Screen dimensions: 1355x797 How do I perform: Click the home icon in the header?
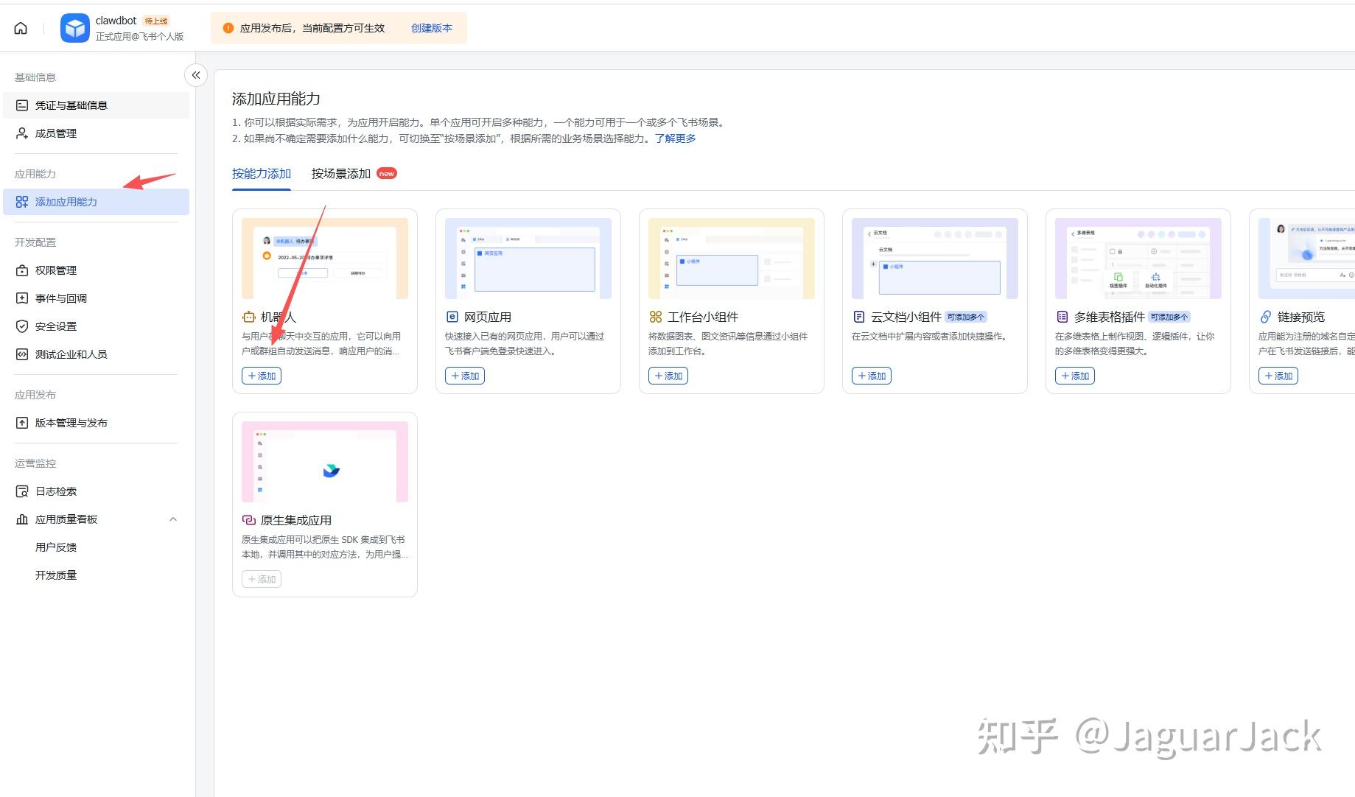click(21, 28)
